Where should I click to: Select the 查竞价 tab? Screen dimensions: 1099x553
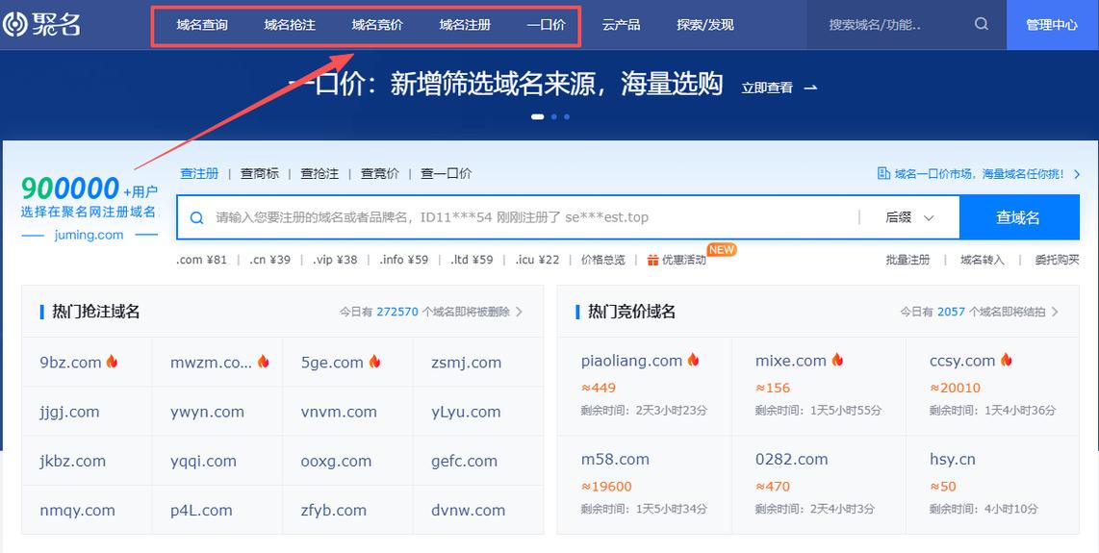380,173
